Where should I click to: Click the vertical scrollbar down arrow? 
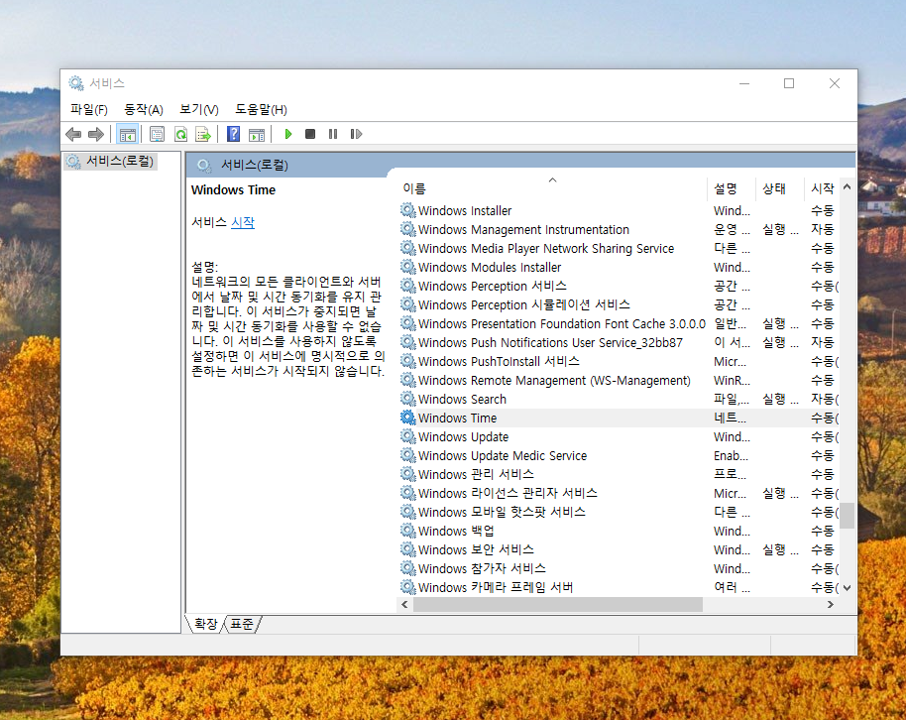click(848, 587)
